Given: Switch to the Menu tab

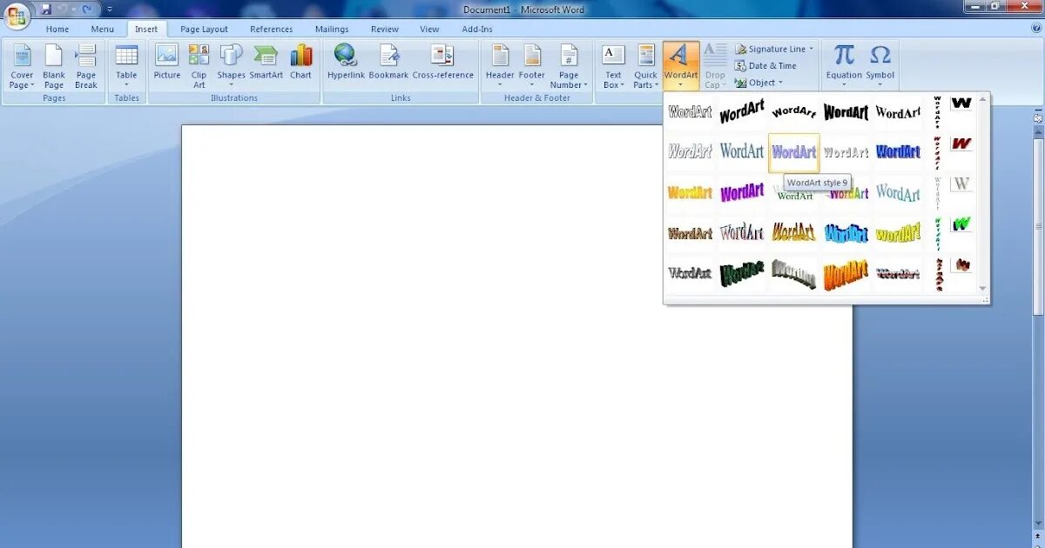Looking at the screenshot, I should coord(103,29).
